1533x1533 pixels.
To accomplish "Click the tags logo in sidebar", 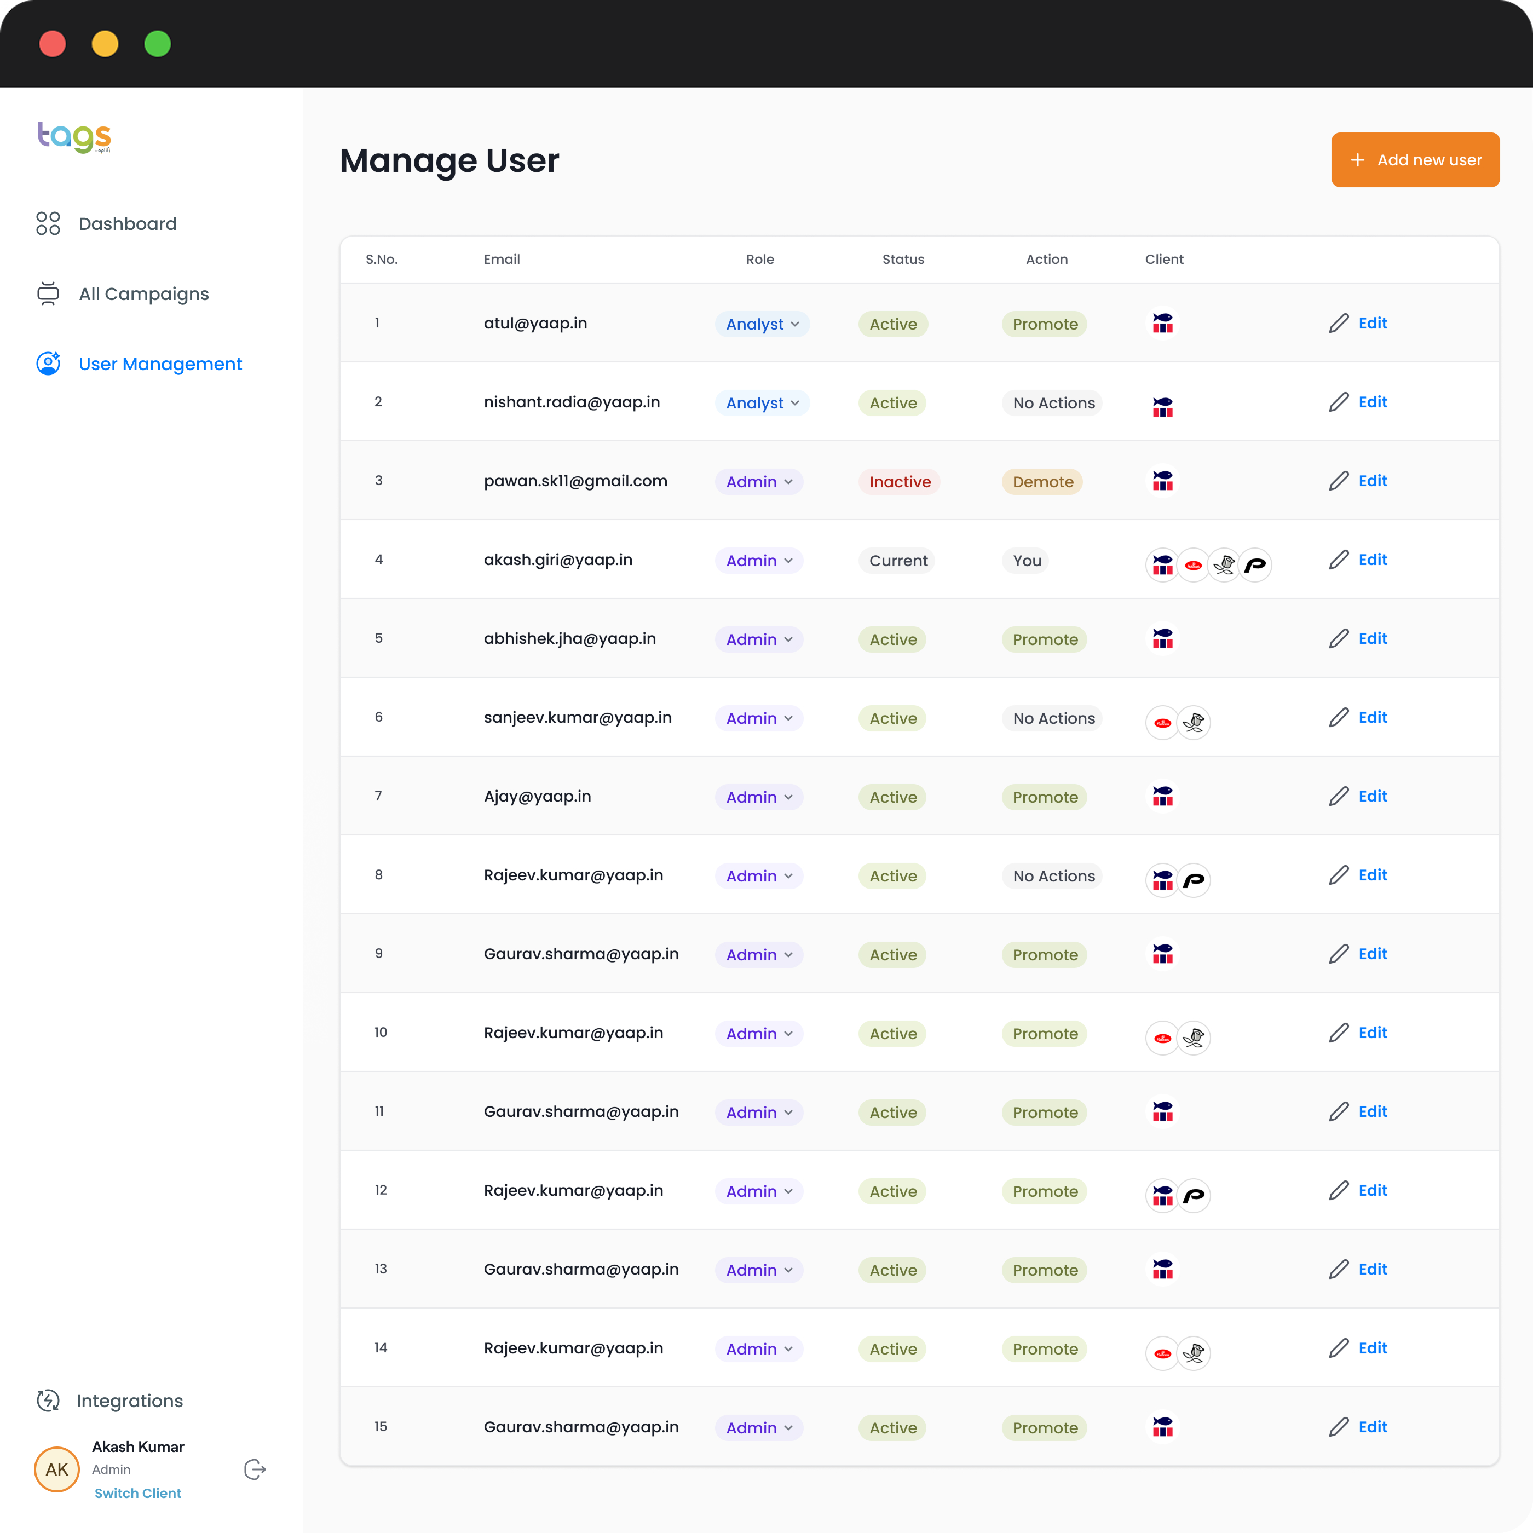I will click(x=74, y=136).
